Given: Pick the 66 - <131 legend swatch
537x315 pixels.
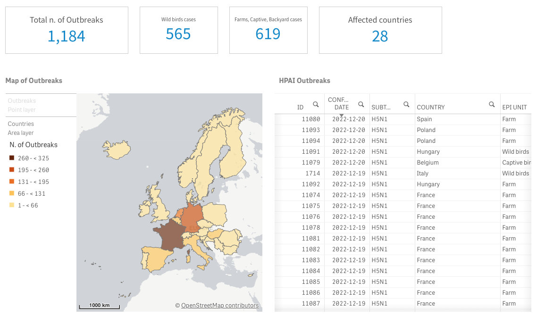Looking at the screenshot, I should (x=12, y=194).
